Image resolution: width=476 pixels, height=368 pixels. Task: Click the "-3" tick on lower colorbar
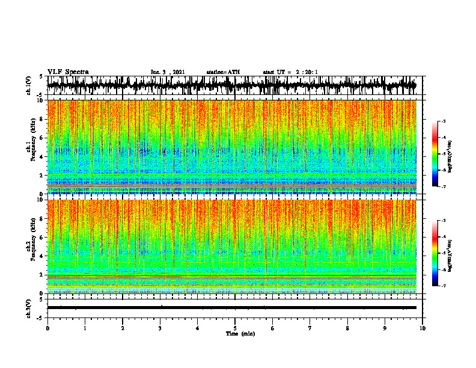[444, 221]
